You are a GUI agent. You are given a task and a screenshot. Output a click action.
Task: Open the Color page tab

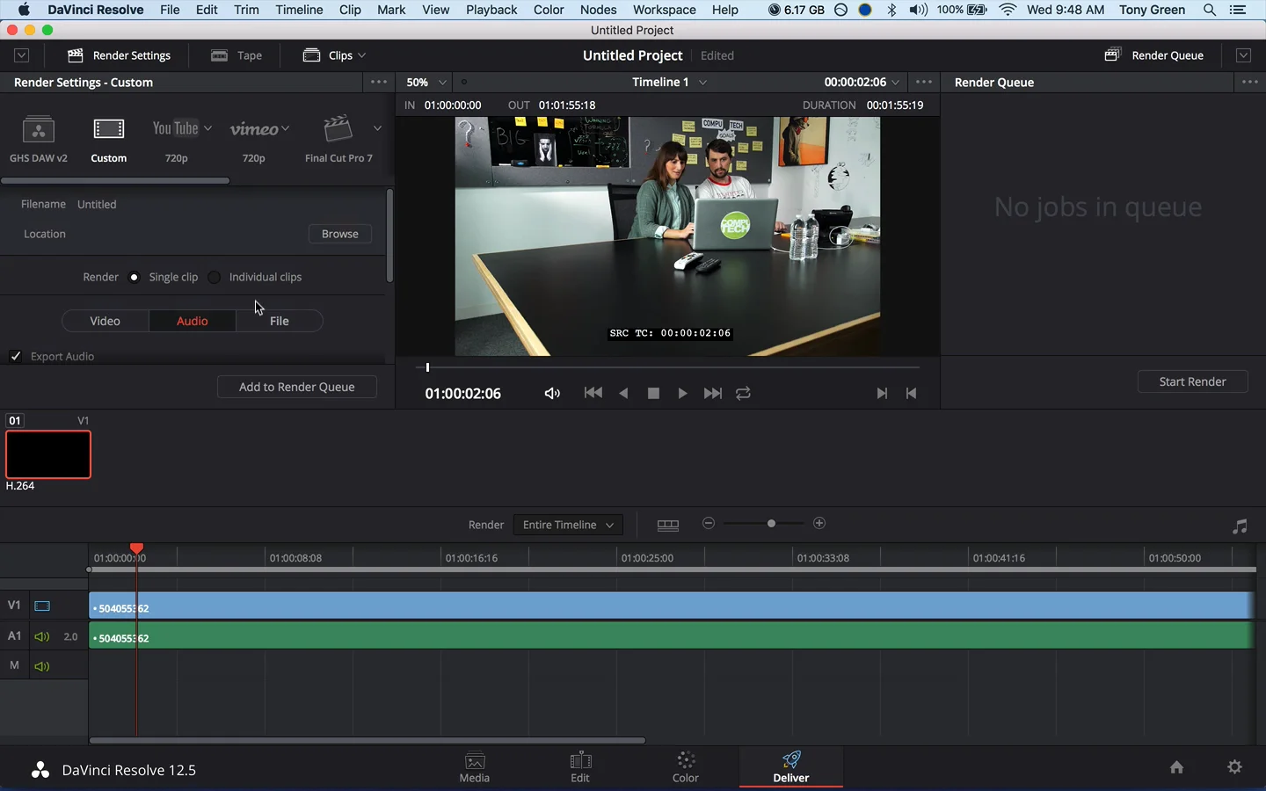pyautogui.click(x=686, y=766)
